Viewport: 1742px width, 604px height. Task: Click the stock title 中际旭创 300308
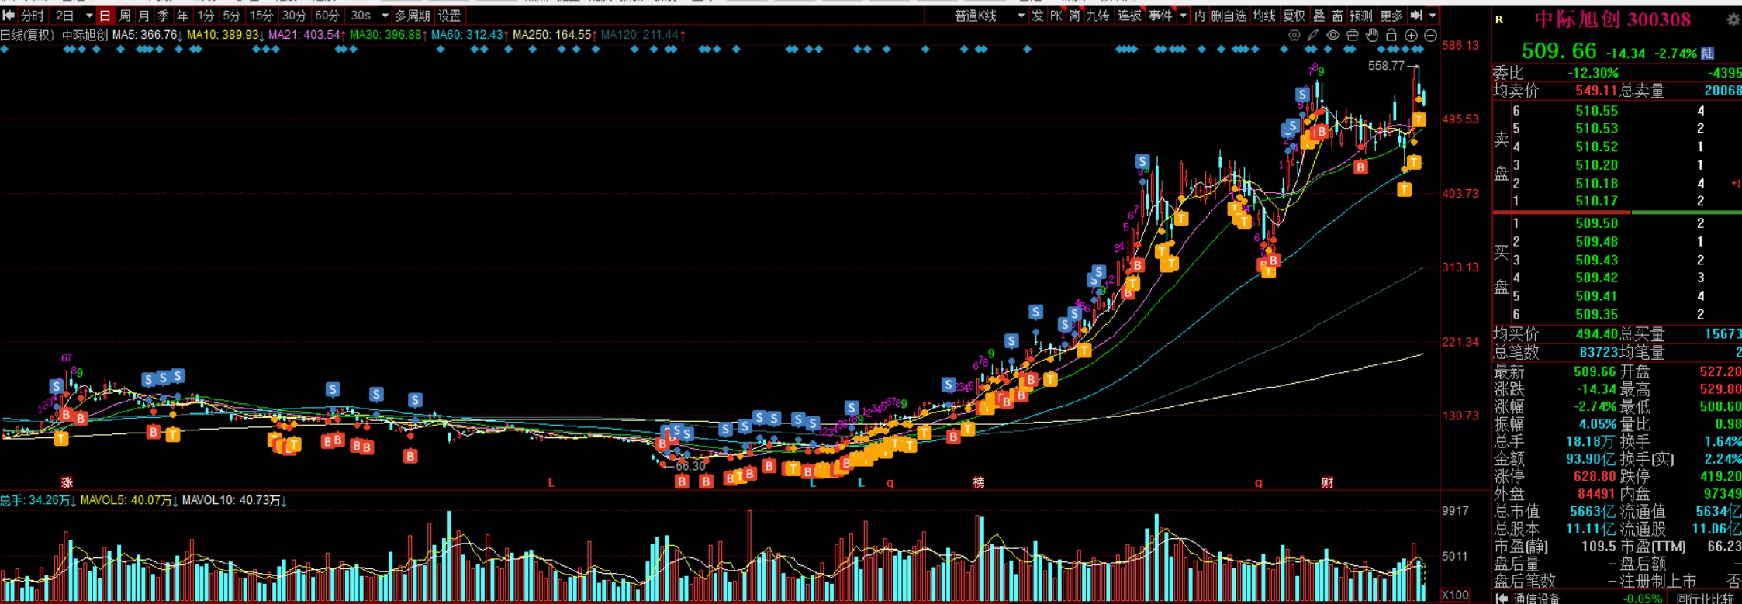(x=1612, y=19)
